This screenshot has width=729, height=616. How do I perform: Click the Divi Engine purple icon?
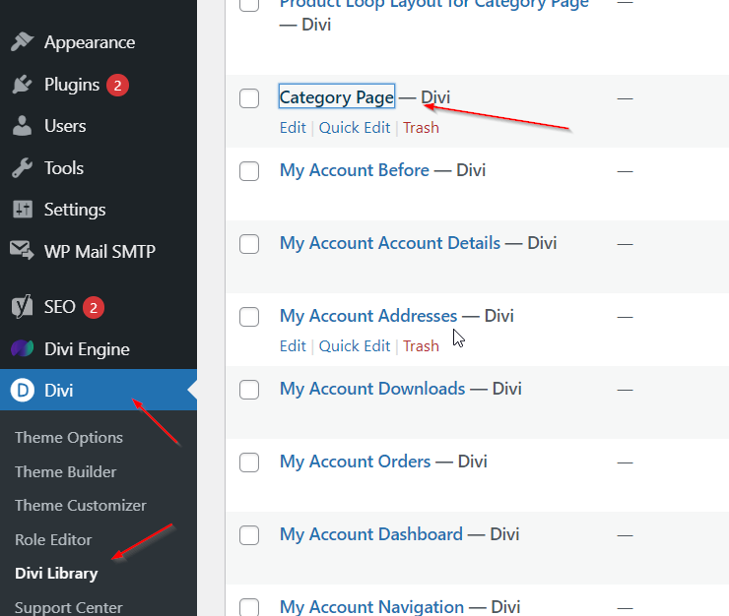pyautogui.click(x=22, y=349)
